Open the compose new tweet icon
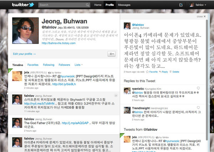The width and height of the screenshot is (214, 152). point(181,5)
